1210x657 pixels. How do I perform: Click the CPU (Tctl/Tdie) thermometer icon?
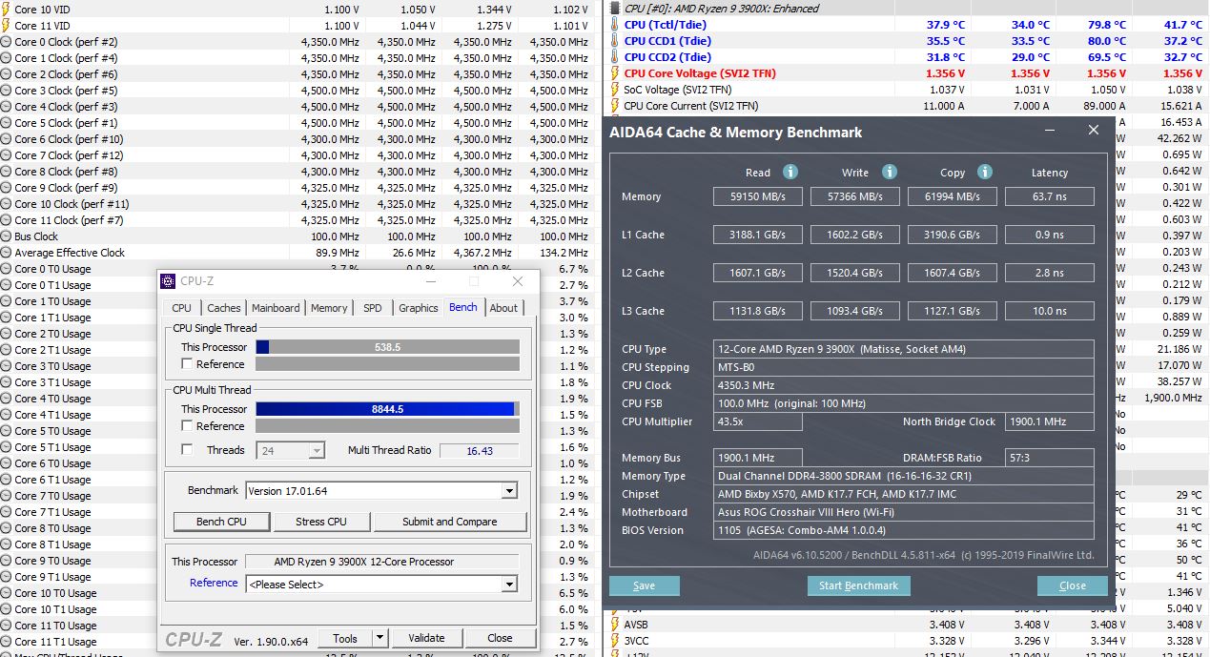615,25
